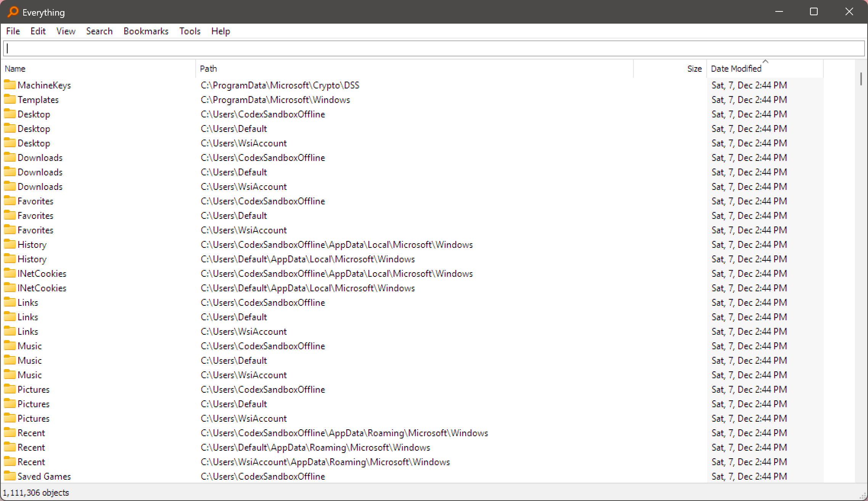The image size is (868, 501).
Task: Click Links name in CodexSandboxOffline row
Action: click(x=28, y=303)
